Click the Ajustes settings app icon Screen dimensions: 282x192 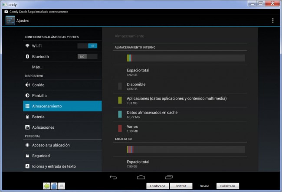pos(10,20)
